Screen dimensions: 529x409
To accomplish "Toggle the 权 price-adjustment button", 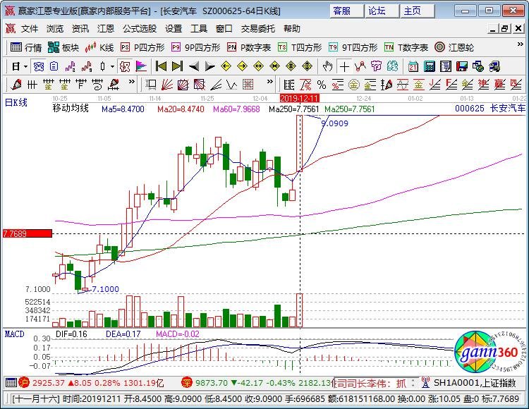I will pos(125,66).
